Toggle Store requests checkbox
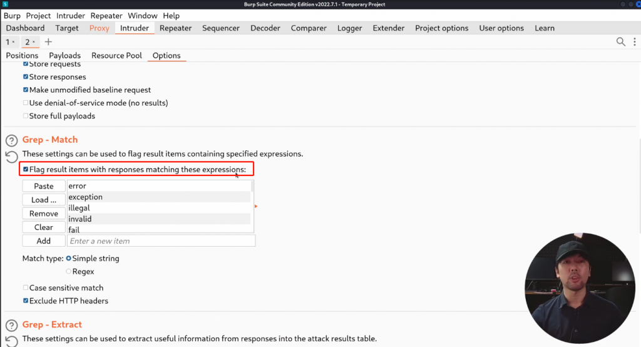This screenshot has height=347, width=641. [x=26, y=64]
